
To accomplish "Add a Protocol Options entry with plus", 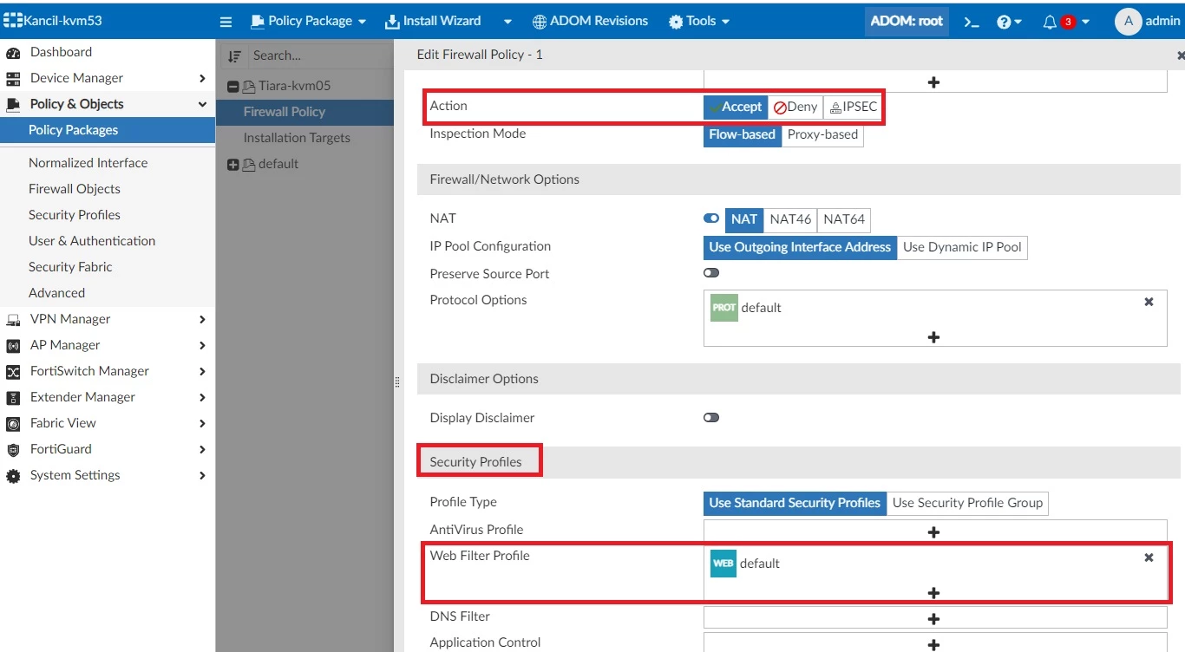I will pyautogui.click(x=933, y=336).
